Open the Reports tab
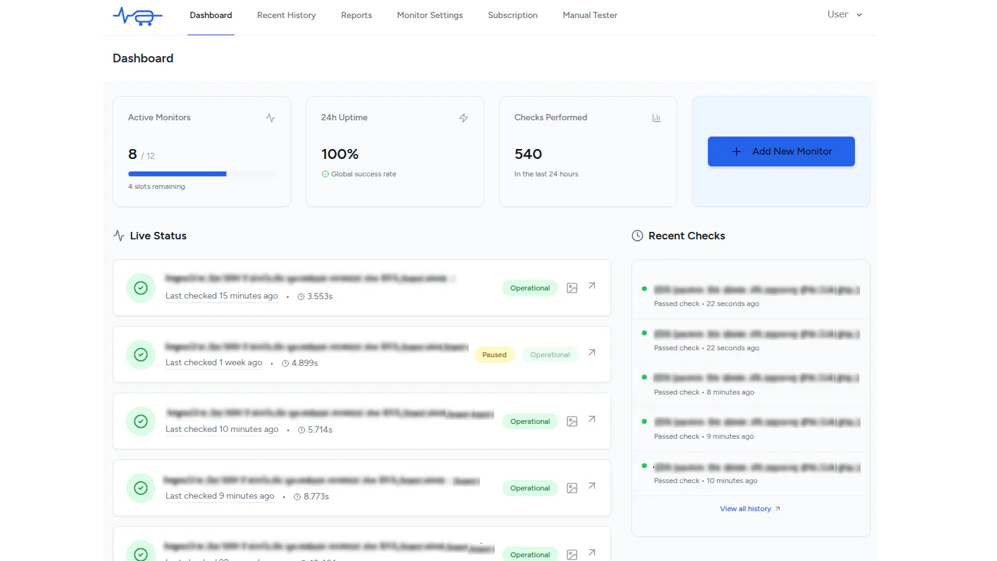 click(356, 15)
